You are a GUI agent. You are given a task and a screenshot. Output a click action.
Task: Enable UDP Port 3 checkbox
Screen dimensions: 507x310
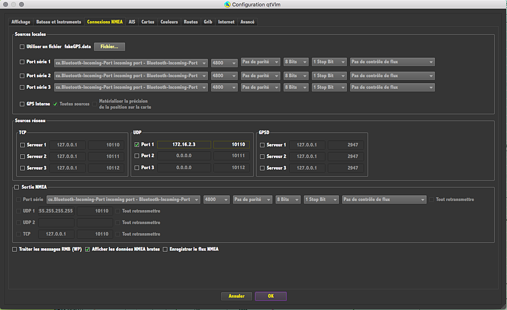(137, 168)
